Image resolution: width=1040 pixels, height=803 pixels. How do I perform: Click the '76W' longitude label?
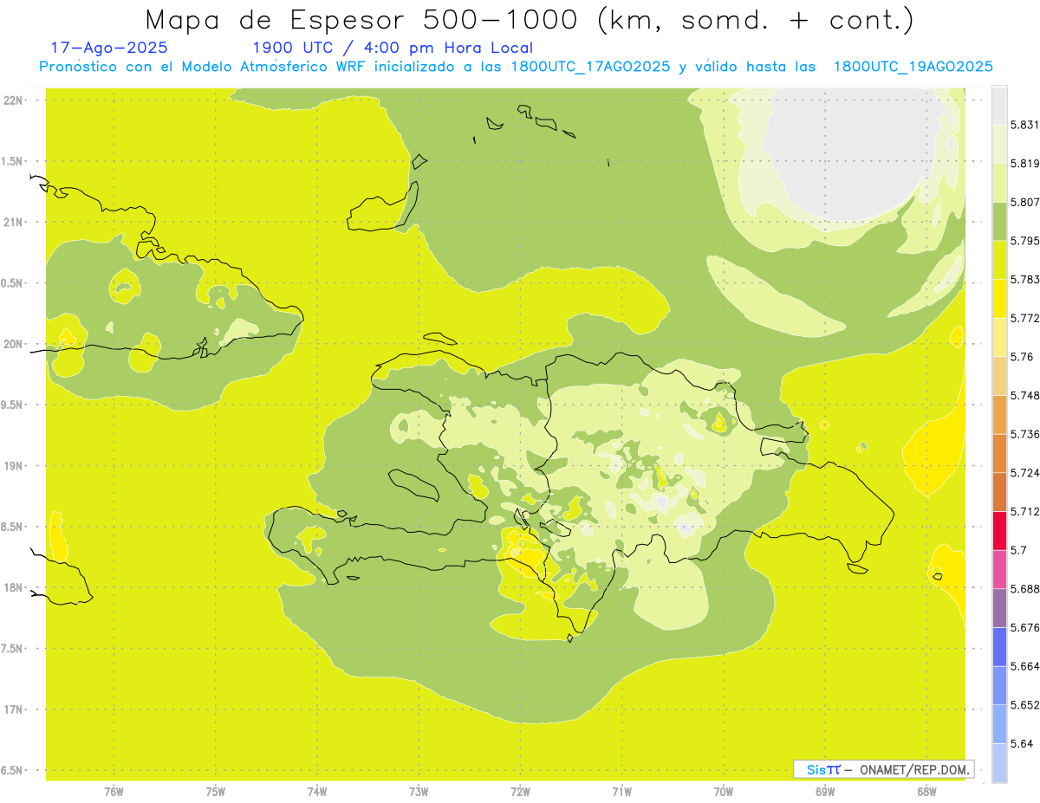114,792
